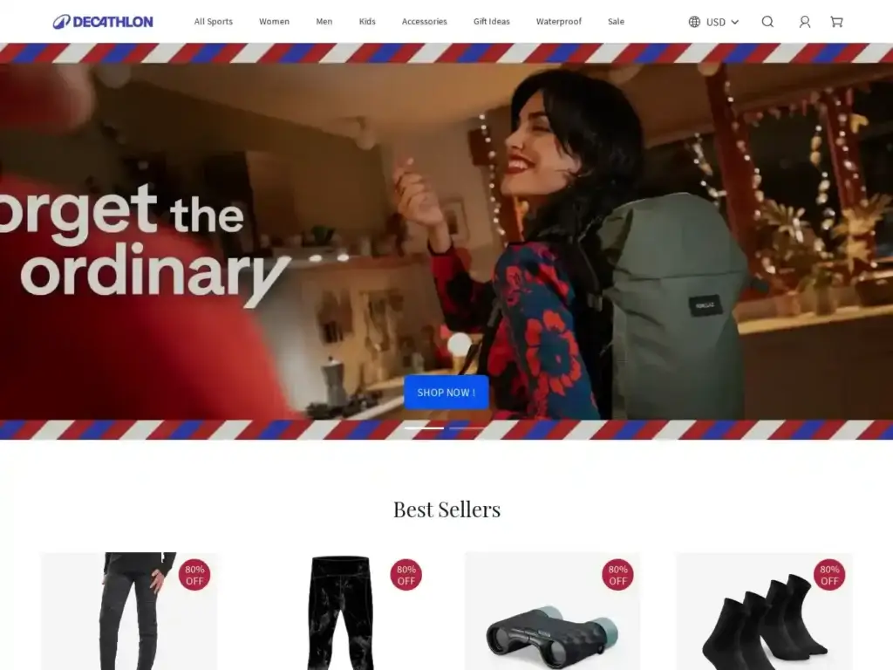Click the globe currency icon
Screen dimensions: 893x670
tap(694, 22)
